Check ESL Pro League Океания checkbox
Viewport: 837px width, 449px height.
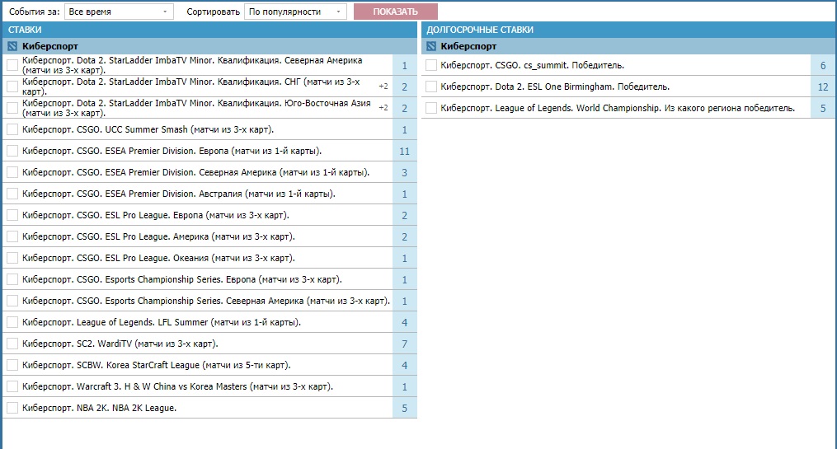tap(12, 258)
